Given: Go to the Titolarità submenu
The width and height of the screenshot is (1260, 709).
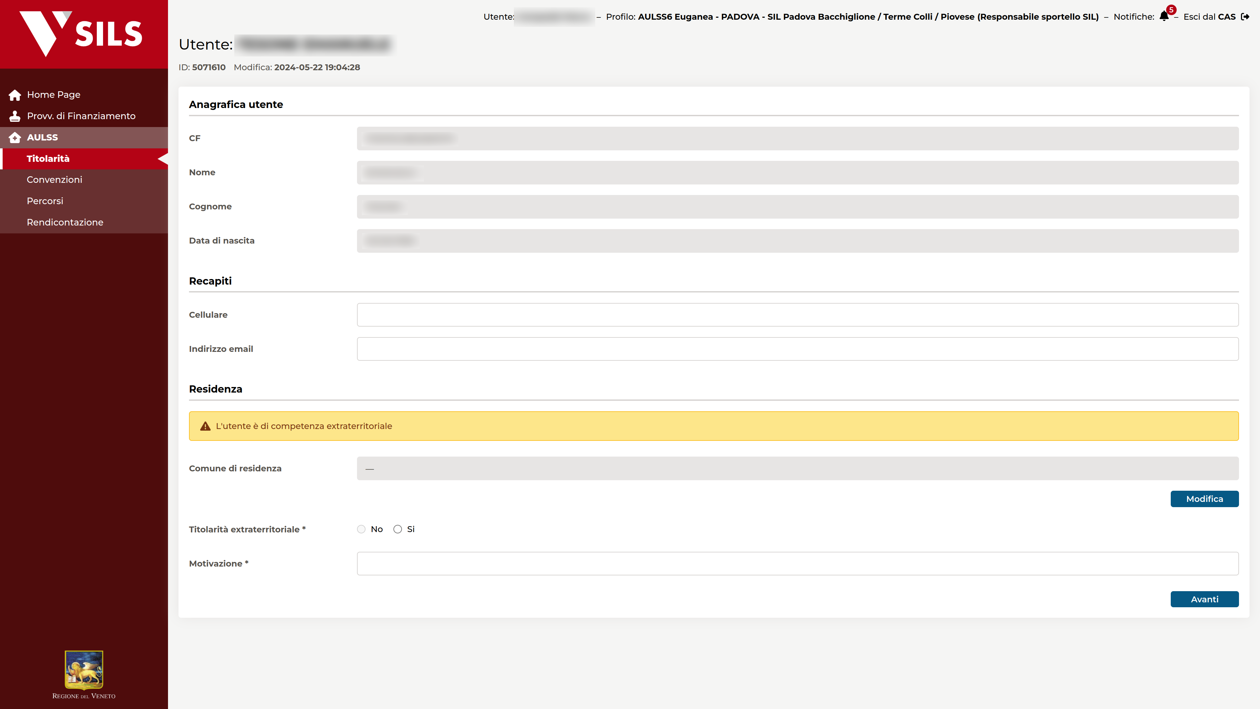Looking at the screenshot, I should 84,159.
